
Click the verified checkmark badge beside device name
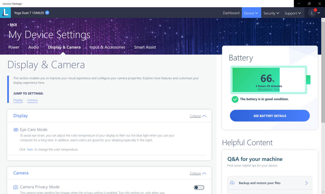coord(47,13)
